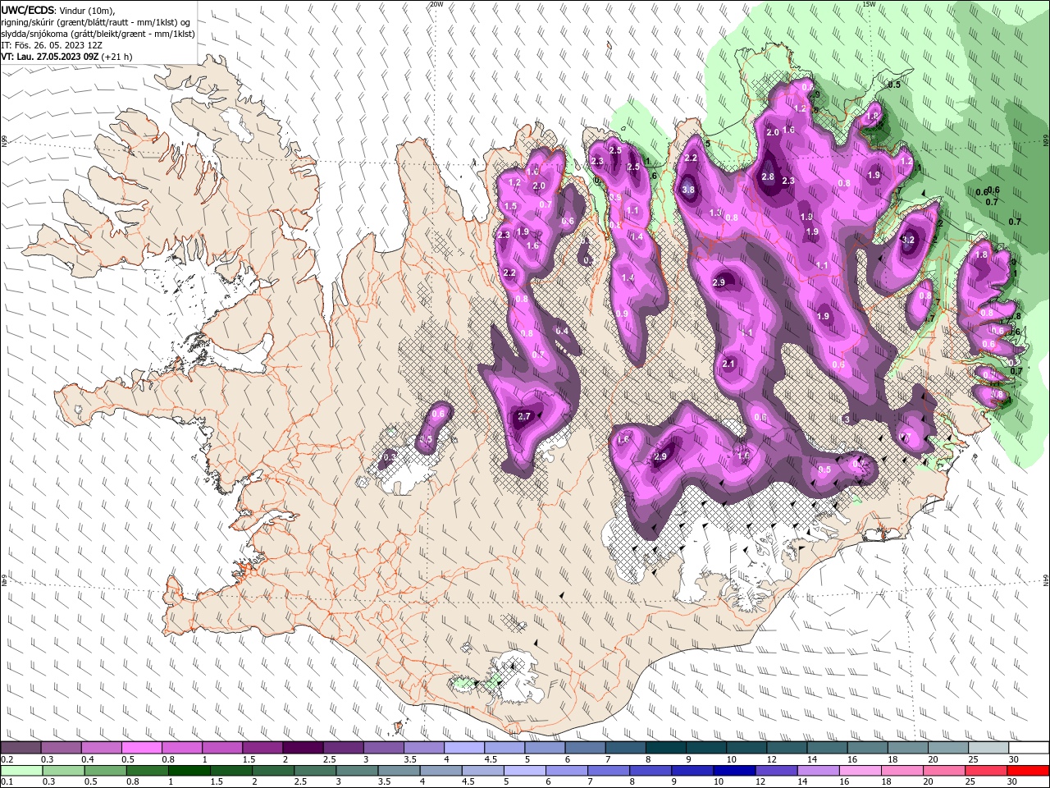Click the light pink 16 swatch in lower legend row
The height and width of the screenshot is (788, 1050).
pos(859,770)
